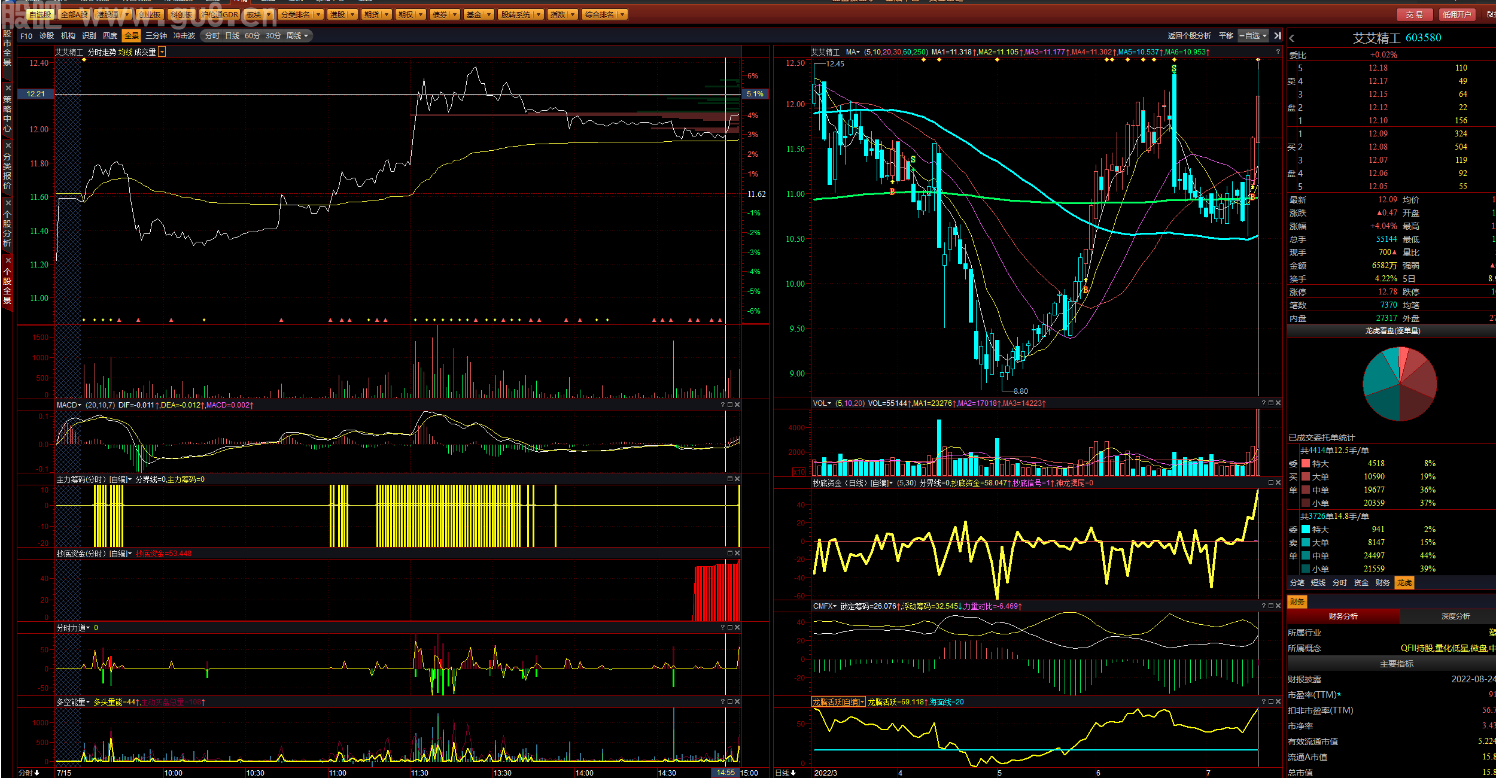Expand the 港股通 dropdown arrow
1496x778 pixels.
(x=127, y=14)
